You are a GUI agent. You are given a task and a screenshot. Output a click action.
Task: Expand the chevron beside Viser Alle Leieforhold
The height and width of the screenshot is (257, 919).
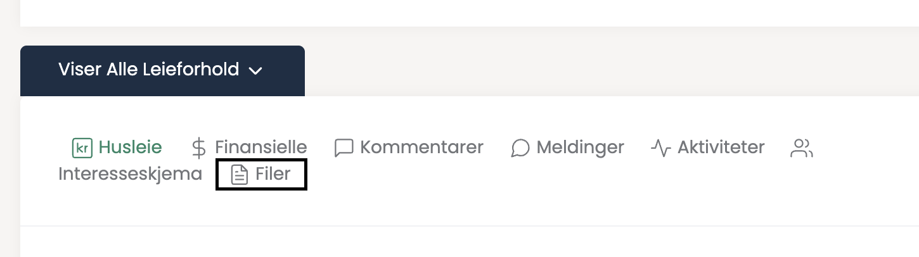[x=255, y=71]
